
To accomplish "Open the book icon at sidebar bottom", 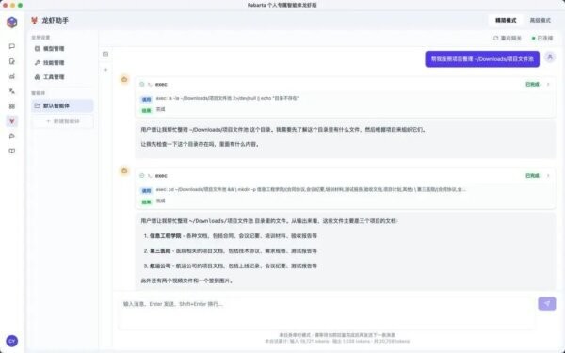I will (x=12, y=151).
